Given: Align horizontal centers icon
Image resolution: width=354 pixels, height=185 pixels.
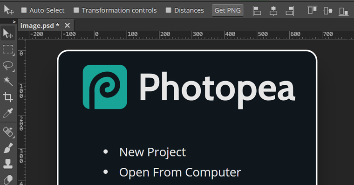Looking at the screenshot, I should tap(273, 11).
